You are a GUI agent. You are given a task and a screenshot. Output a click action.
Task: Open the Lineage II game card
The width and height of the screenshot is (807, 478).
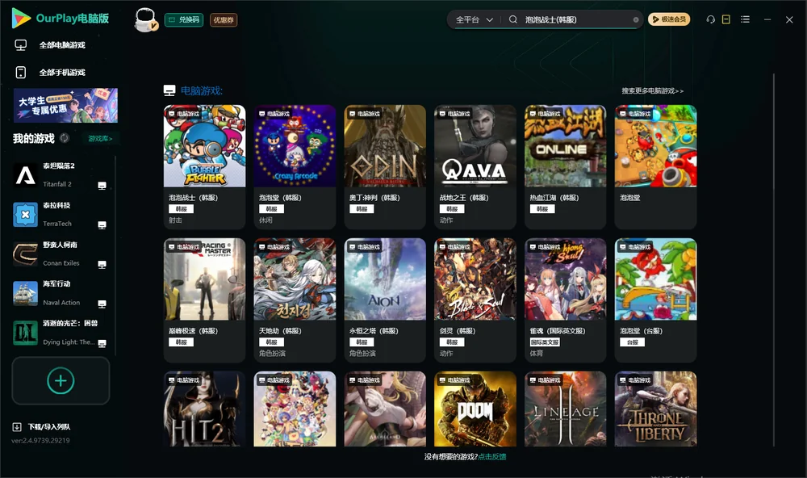(x=565, y=409)
